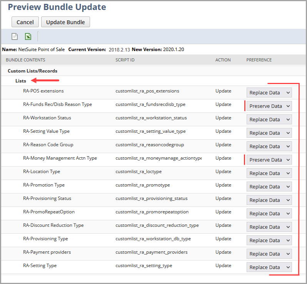Open preference dropdown for RA-POS extensions
The image size is (307, 284).
[x=269, y=92]
